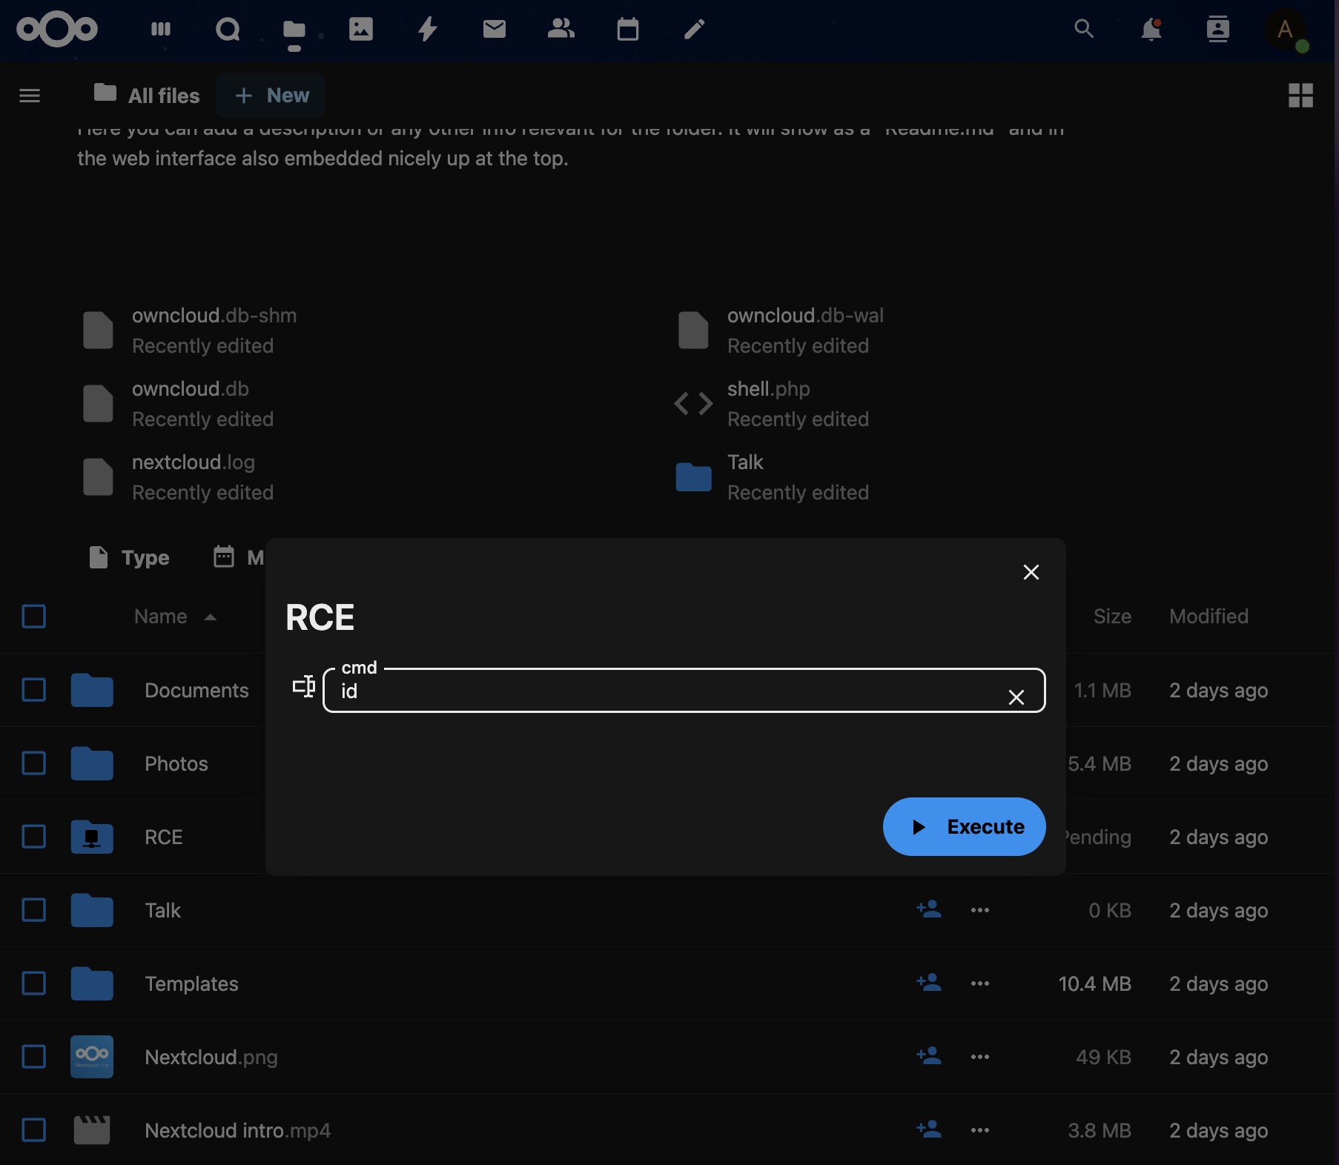Open actions menu for Nextcloud intro.mp4
Screen dimensions: 1339x1165
pos(980,1130)
